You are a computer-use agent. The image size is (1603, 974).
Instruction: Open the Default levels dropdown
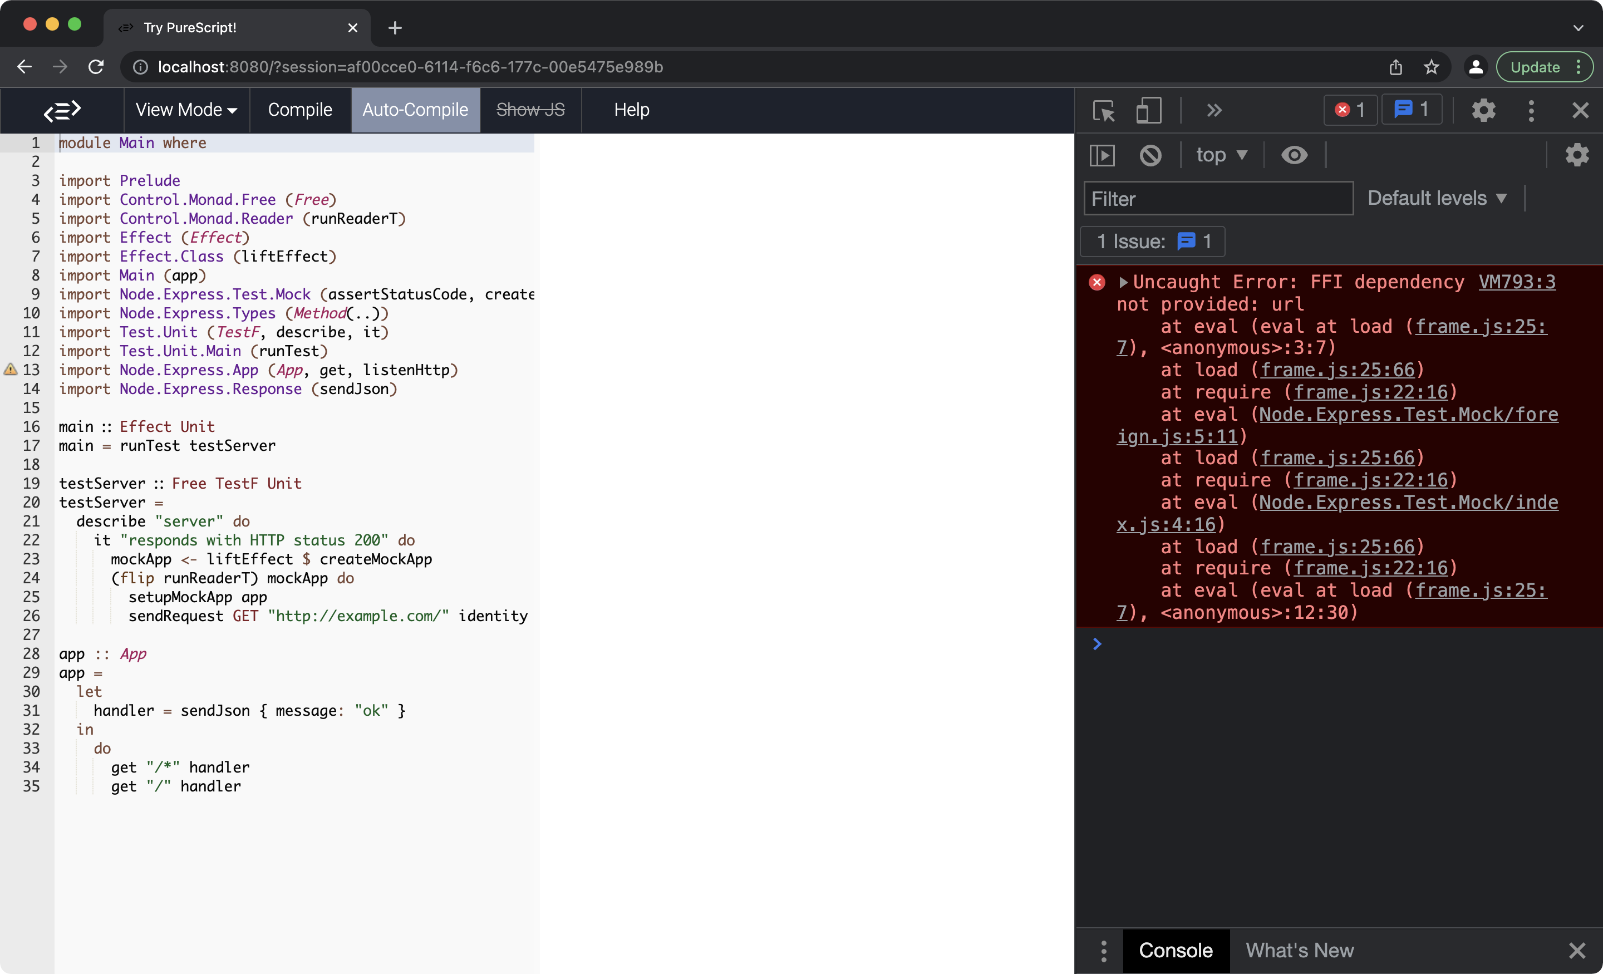click(1437, 198)
